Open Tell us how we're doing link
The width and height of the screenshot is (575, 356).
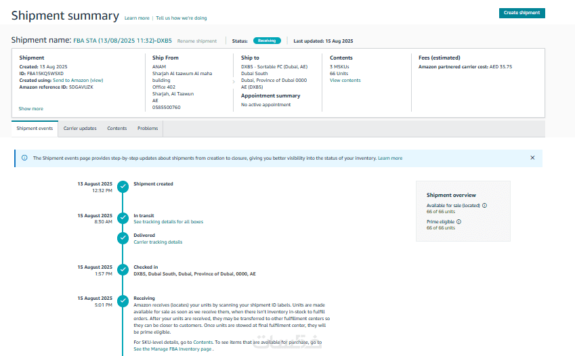click(x=181, y=18)
